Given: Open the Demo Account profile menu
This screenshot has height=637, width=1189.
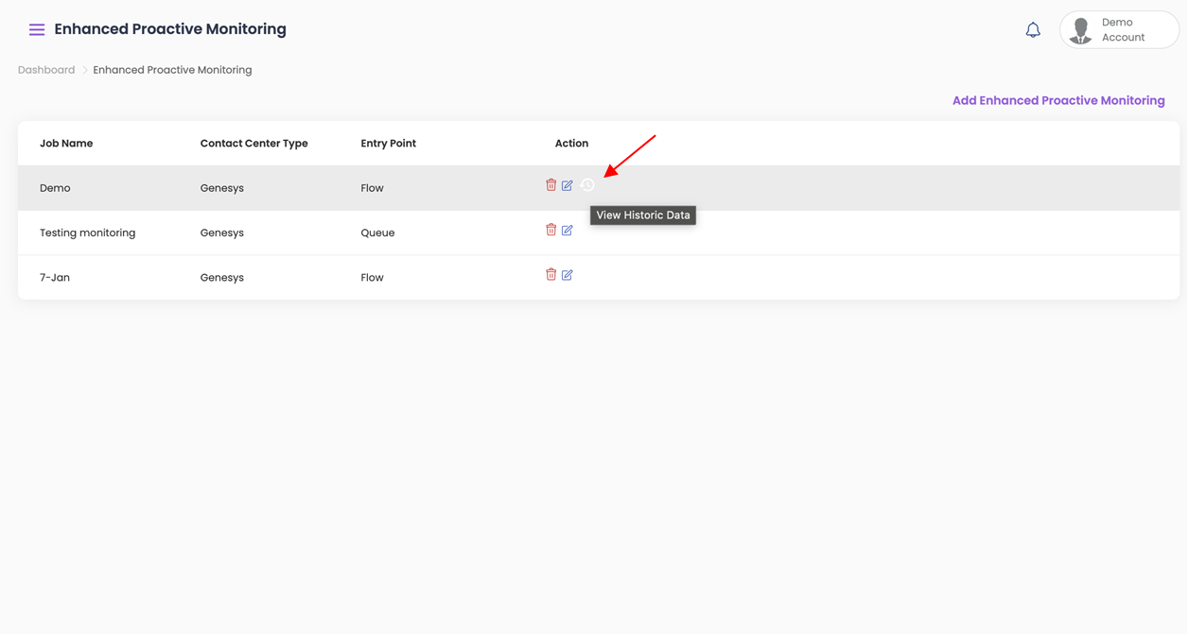Looking at the screenshot, I should (1119, 30).
